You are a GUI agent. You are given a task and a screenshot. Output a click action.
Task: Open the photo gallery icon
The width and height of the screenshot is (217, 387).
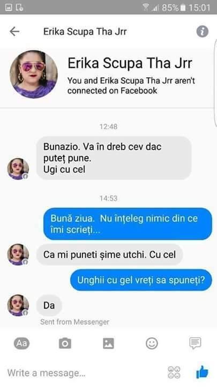pos(108,343)
